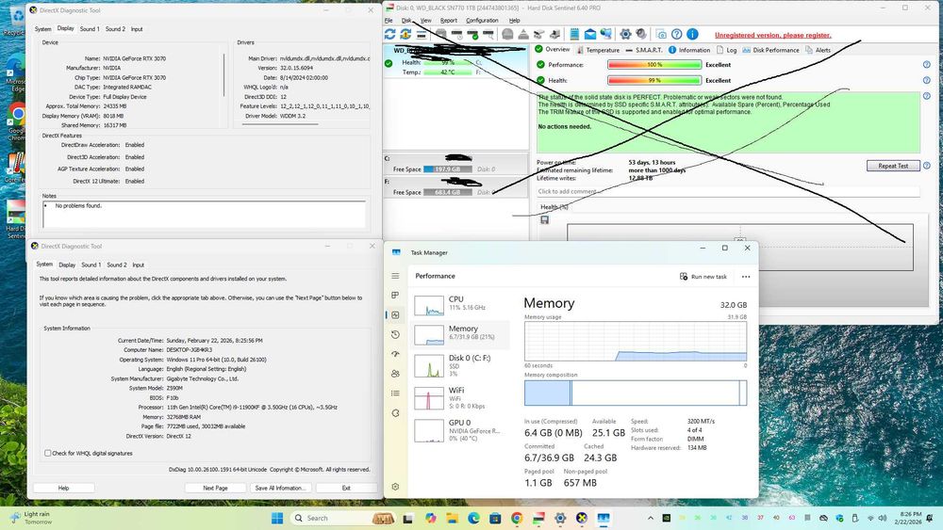Viewport: 943px width, 530px height.
Task: Open App history page in Task Manager sidebar
Action: pos(395,334)
